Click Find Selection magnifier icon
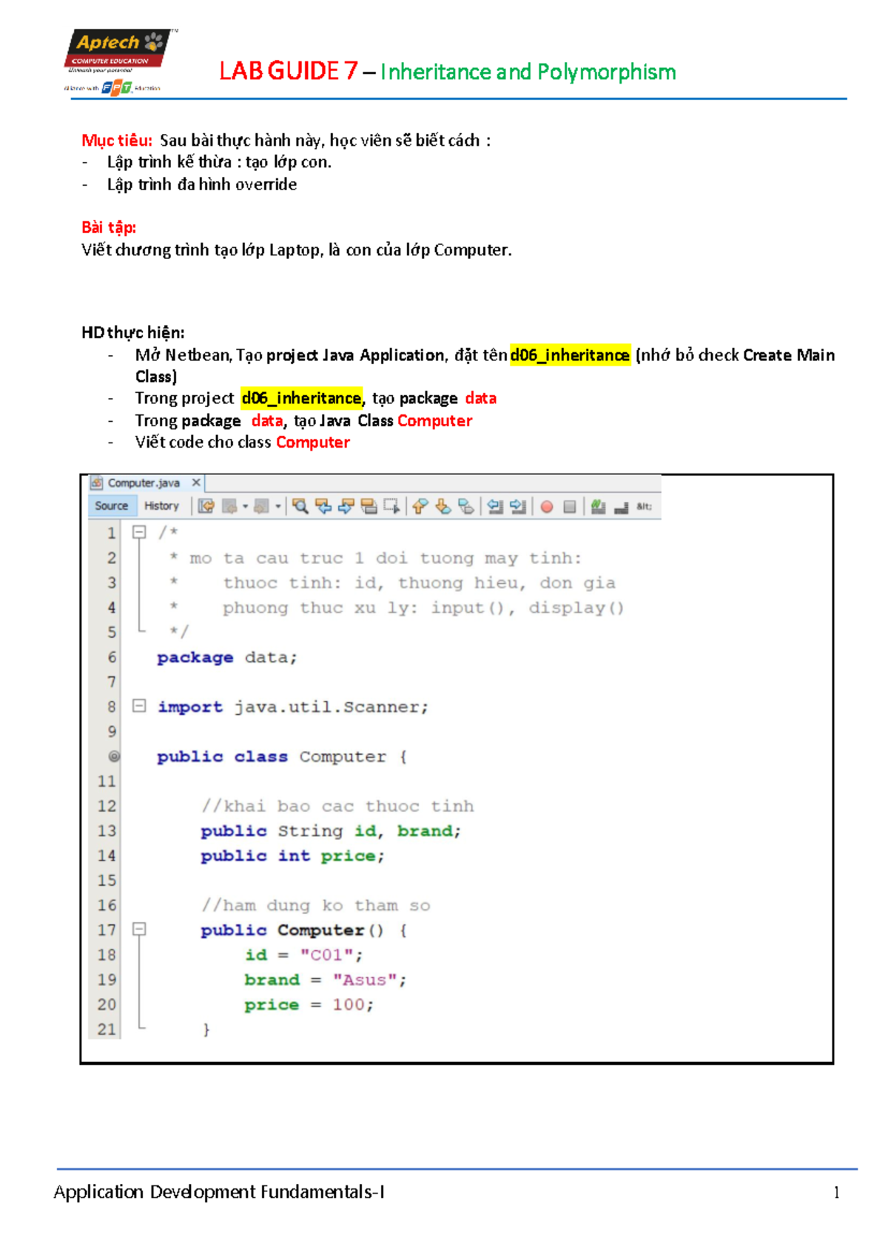 coord(300,506)
